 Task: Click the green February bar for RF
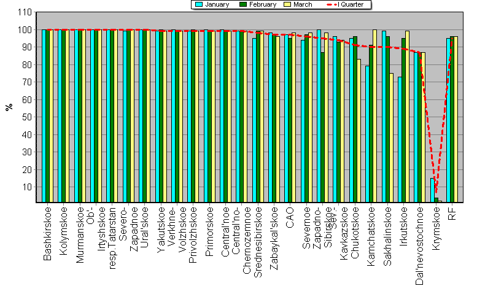tap(452, 120)
